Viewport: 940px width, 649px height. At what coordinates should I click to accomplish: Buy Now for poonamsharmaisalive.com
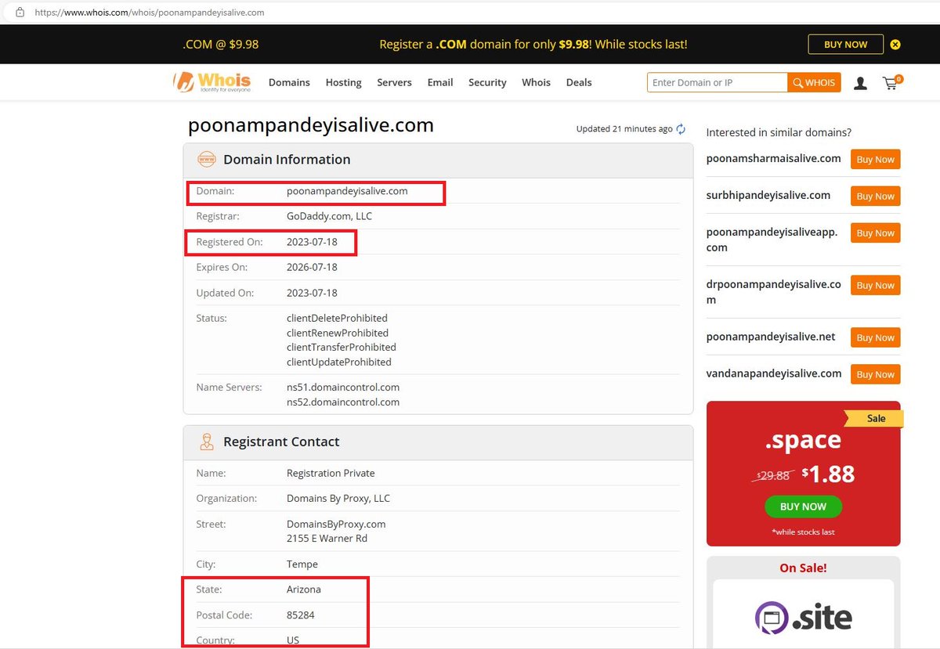coord(875,159)
